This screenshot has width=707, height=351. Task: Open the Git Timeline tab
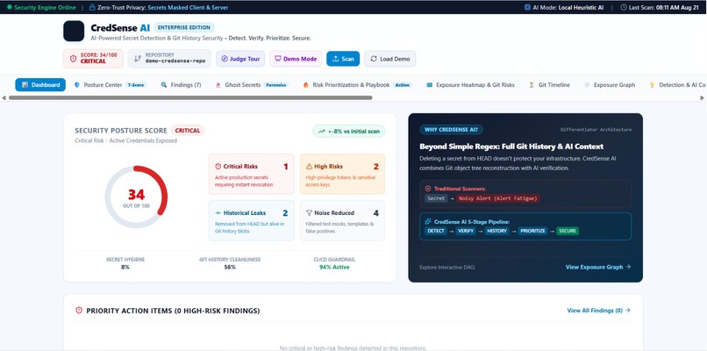(550, 85)
